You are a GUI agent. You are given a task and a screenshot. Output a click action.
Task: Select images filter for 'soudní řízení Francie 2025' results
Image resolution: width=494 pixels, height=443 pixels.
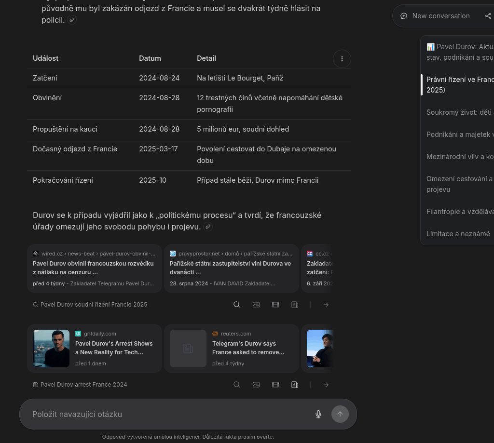pyautogui.click(x=256, y=305)
